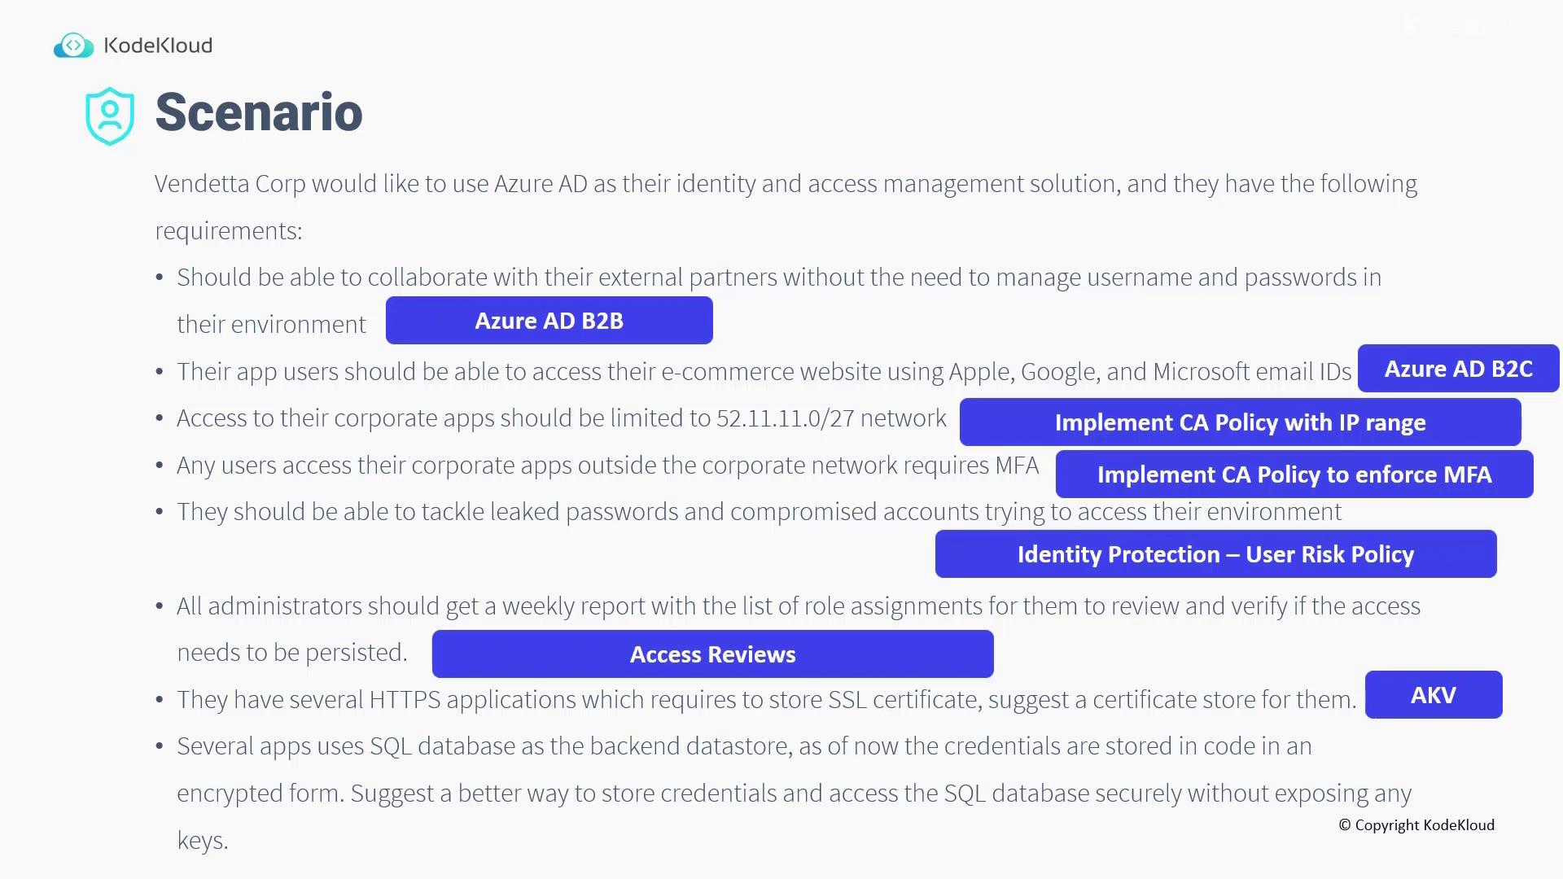Image resolution: width=1563 pixels, height=879 pixels.
Task: Click the AKV answer box
Action: (x=1433, y=695)
